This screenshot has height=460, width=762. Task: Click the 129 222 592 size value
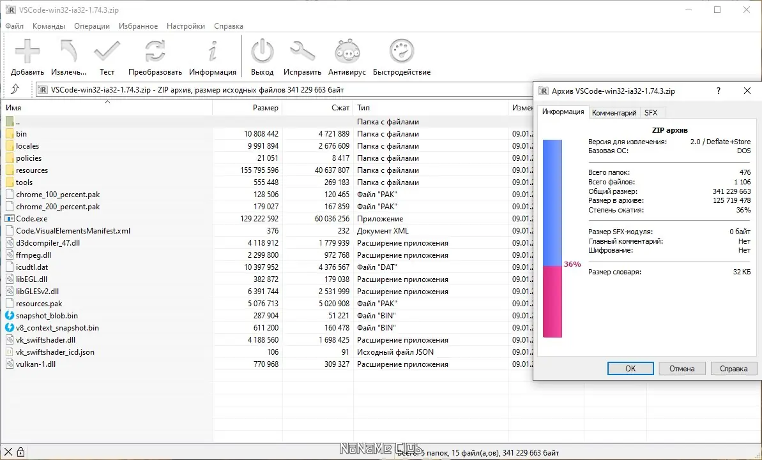(x=259, y=218)
